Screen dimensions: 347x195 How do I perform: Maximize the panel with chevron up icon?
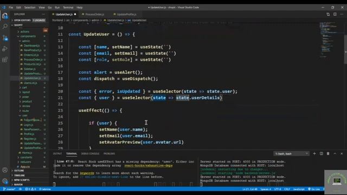(335, 153)
